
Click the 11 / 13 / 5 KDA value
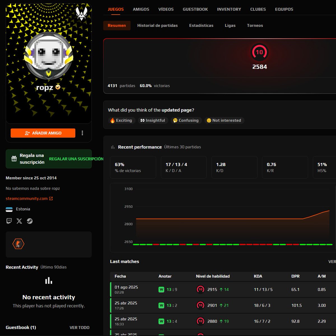(x=263, y=290)
